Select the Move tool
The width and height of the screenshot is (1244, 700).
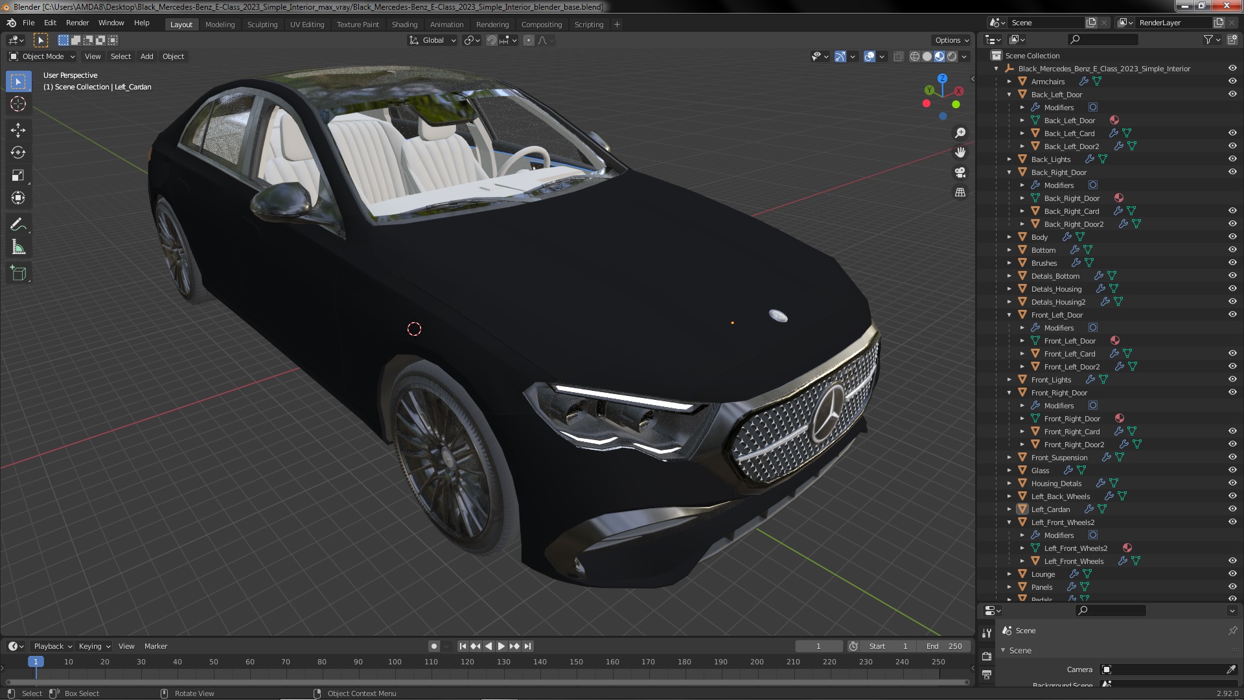pos(18,130)
